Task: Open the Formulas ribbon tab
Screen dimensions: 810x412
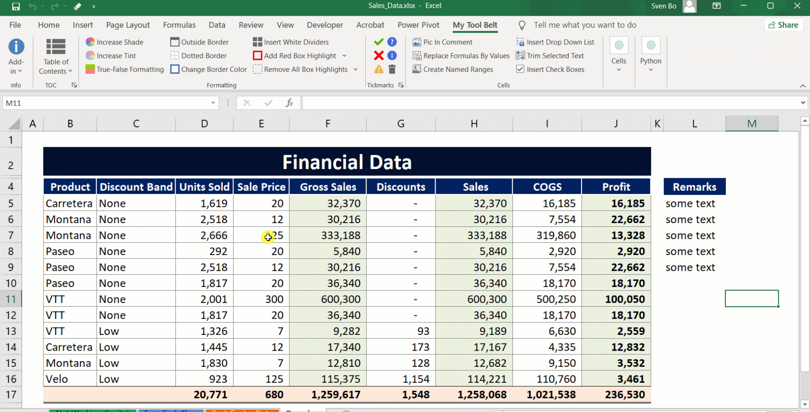Action: [x=179, y=25]
